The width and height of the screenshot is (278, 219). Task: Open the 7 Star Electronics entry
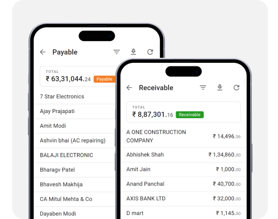[75, 96]
